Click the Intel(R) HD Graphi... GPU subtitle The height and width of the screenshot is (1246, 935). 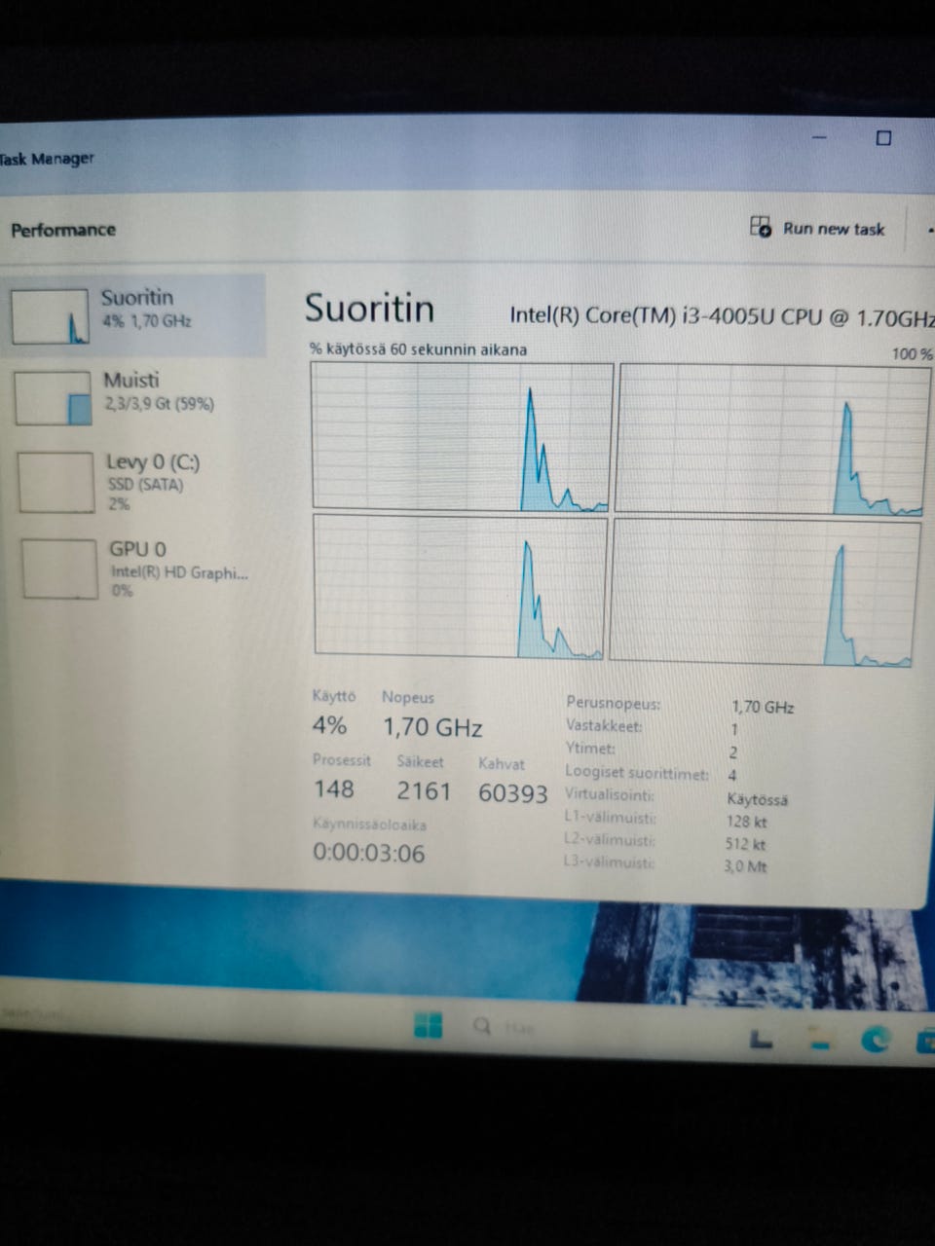click(179, 572)
